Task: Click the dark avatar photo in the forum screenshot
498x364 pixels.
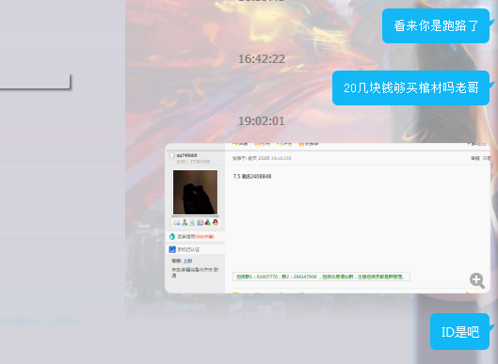Action: [195, 192]
